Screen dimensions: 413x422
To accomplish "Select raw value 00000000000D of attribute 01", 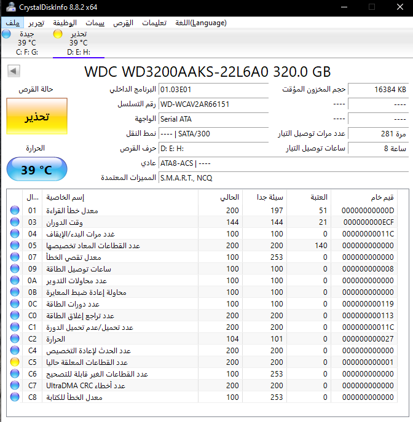I will pyautogui.click(x=368, y=211).
